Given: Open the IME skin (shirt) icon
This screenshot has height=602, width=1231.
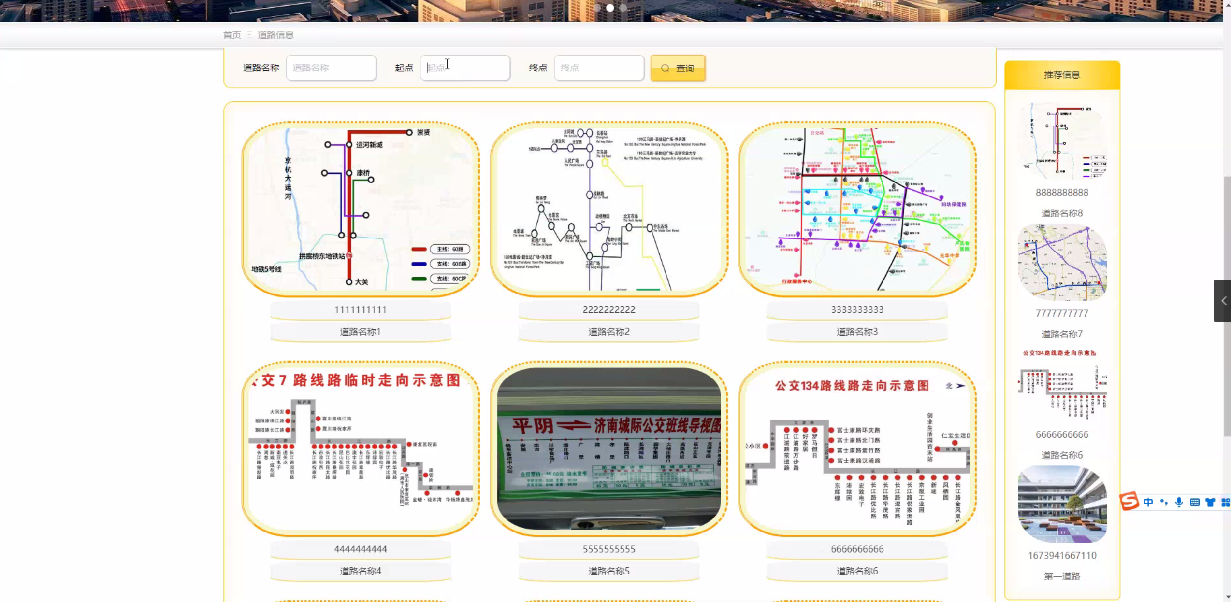Looking at the screenshot, I should click(x=1210, y=502).
